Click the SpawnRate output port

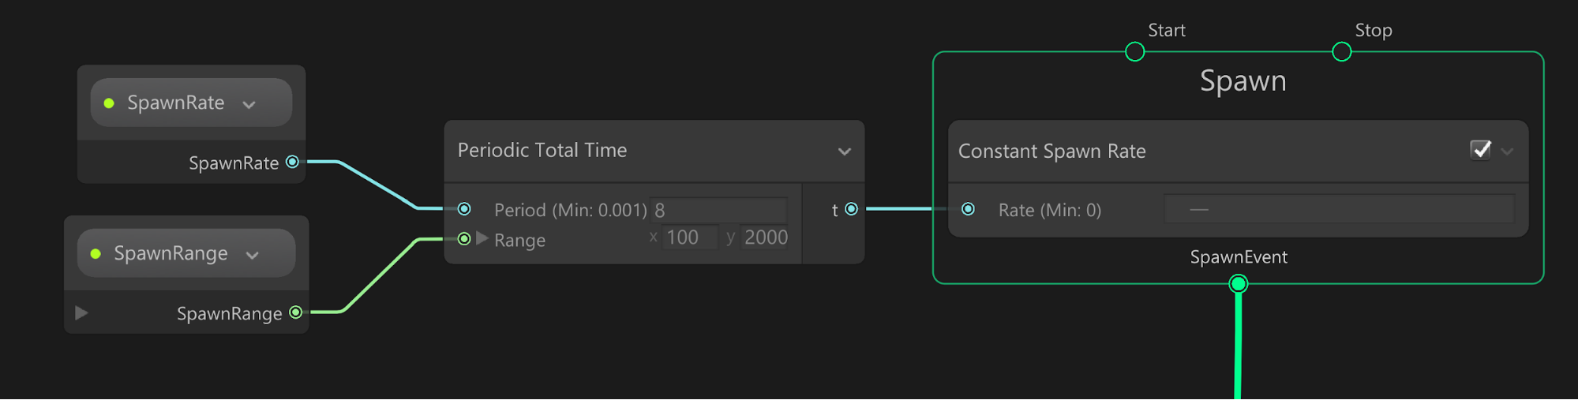tap(292, 162)
